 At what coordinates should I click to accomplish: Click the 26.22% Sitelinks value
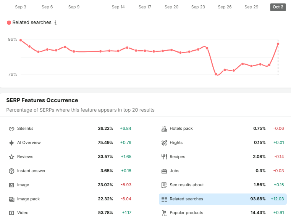[105, 128]
